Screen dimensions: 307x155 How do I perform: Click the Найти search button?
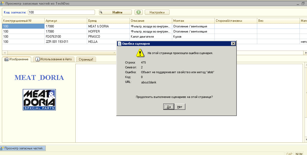[x=115, y=12]
